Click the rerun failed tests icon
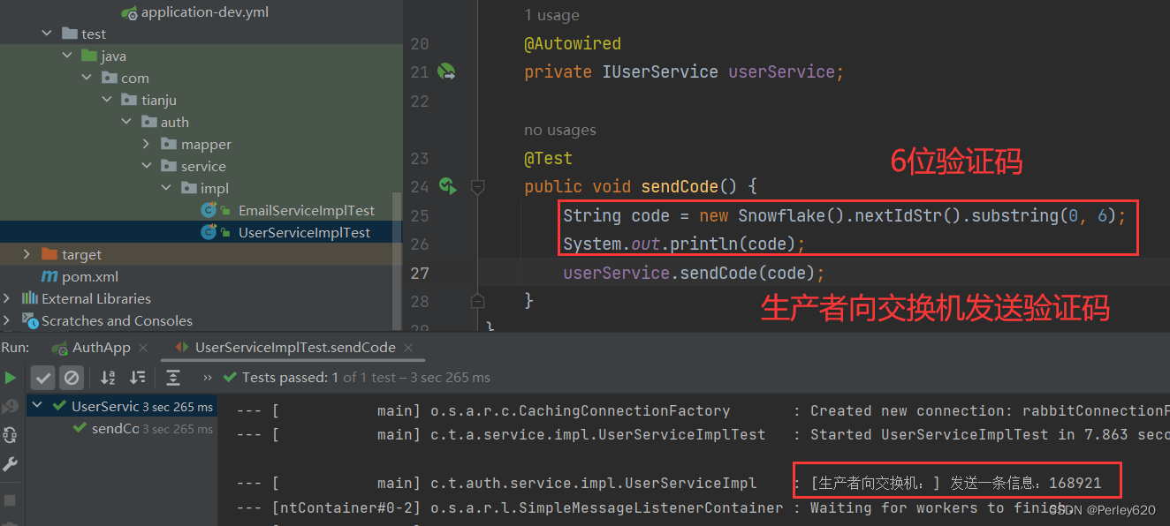 11,406
